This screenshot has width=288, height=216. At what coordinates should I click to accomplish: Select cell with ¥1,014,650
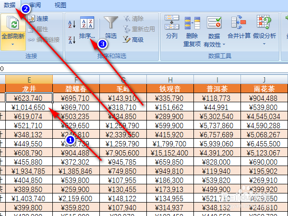click(29, 107)
